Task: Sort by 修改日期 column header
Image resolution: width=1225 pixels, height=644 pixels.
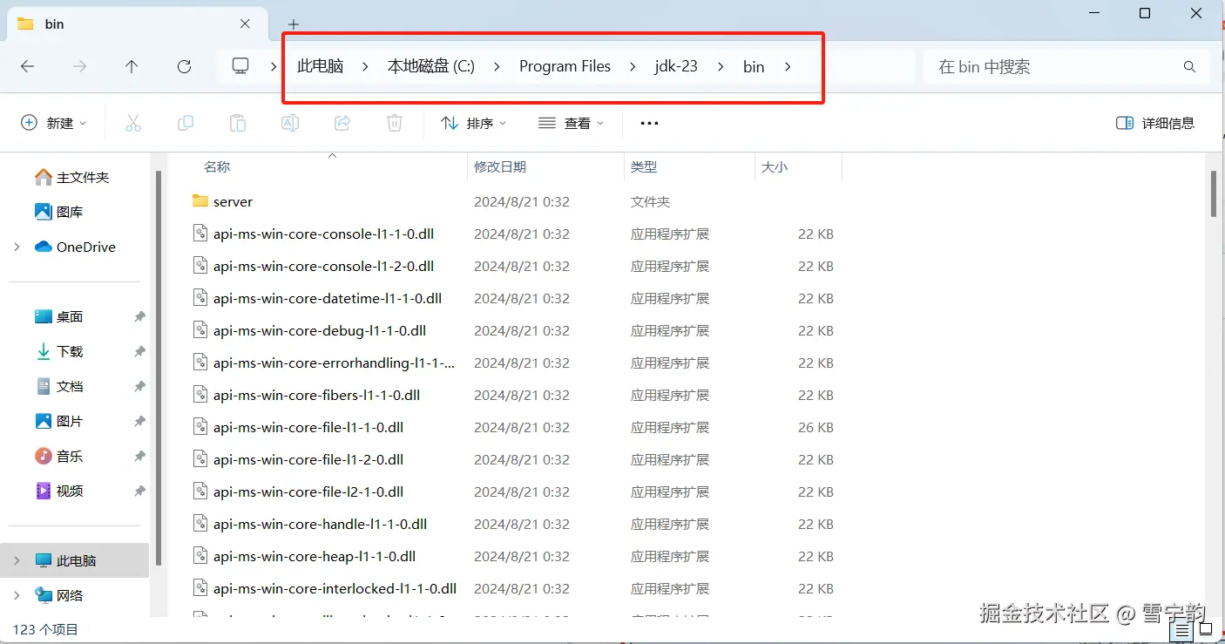Action: click(x=500, y=166)
